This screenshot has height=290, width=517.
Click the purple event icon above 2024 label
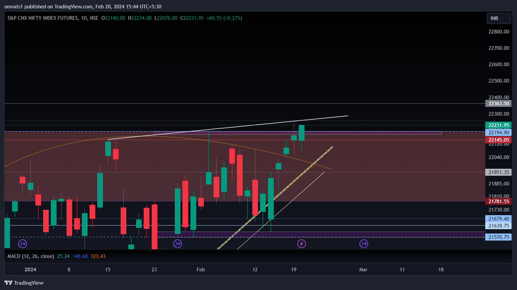pos(22,244)
